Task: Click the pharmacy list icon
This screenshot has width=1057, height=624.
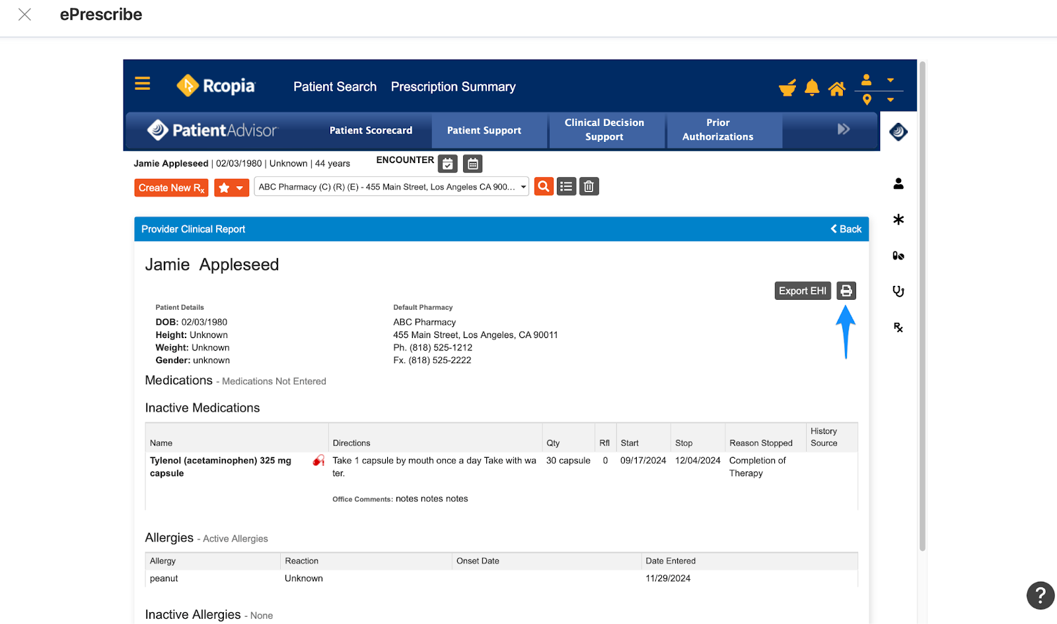Action: point(566,187)
